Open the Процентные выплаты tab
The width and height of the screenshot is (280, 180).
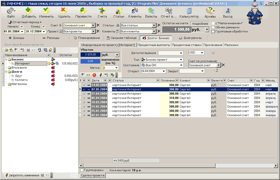click(154, 45)
